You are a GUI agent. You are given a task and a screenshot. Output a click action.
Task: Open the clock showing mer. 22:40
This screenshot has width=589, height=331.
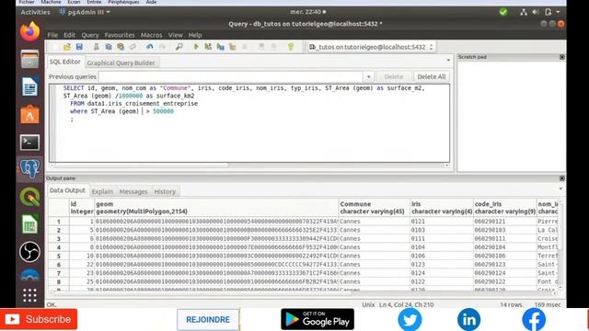click(308, 12)
